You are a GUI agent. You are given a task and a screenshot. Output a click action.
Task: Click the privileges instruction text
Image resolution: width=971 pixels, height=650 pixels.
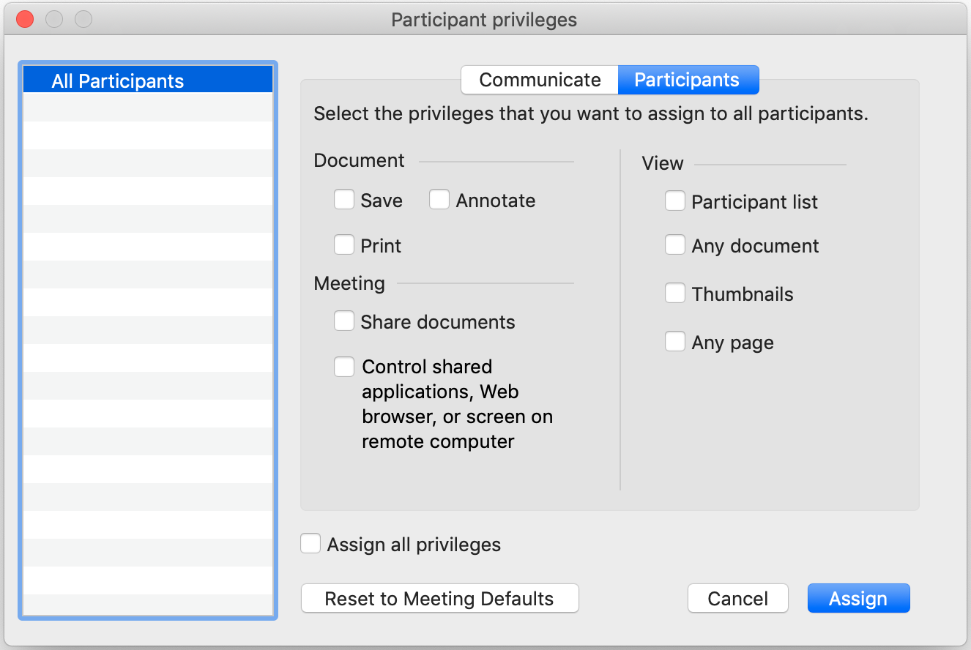[590, 115]
